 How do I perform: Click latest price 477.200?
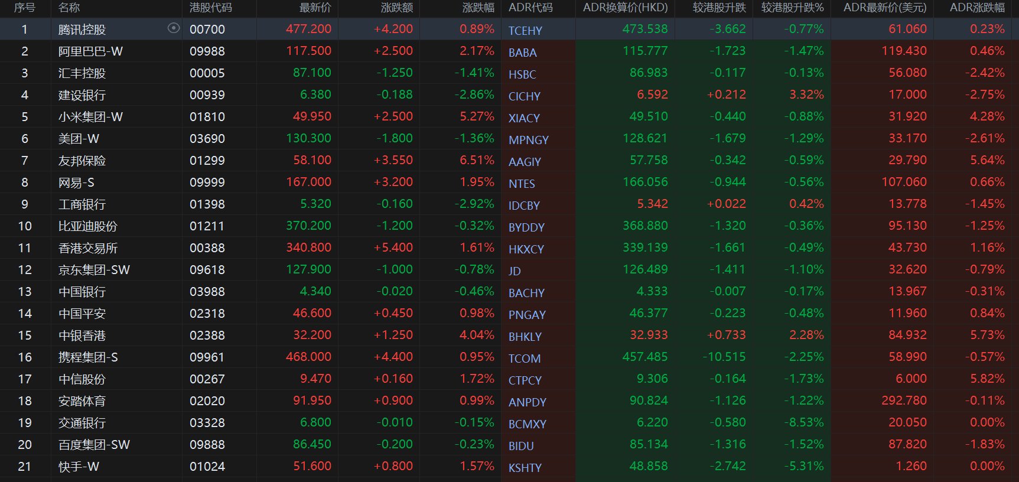[308, 29]
